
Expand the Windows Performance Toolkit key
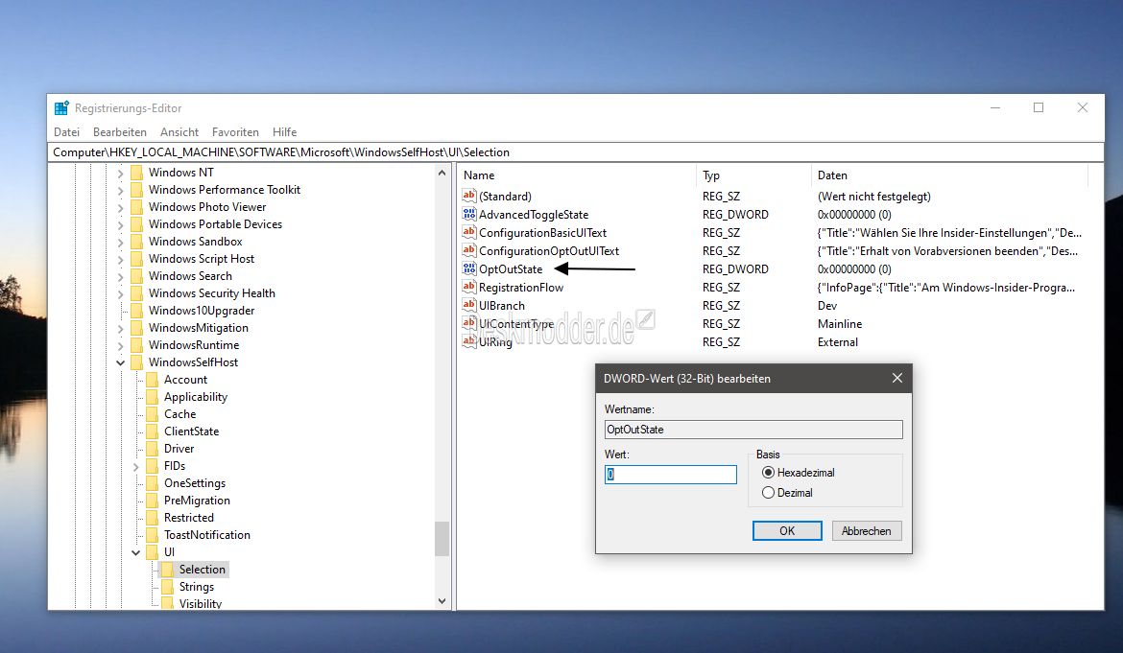coord(120,190)
